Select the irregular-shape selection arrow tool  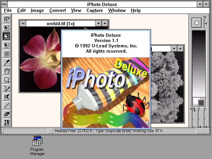coord(7,28)
